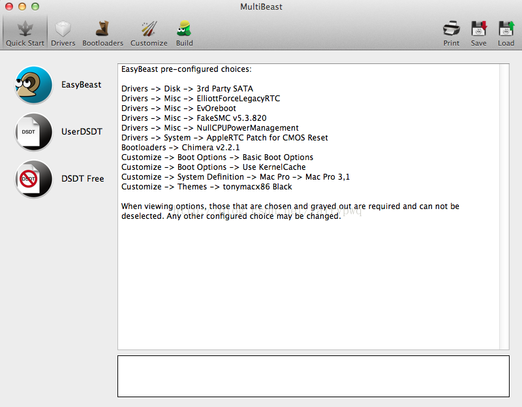Click 'EasyBeast pre-configured choices:' heading
Screen dimensions: 522x407
point(187,69)
